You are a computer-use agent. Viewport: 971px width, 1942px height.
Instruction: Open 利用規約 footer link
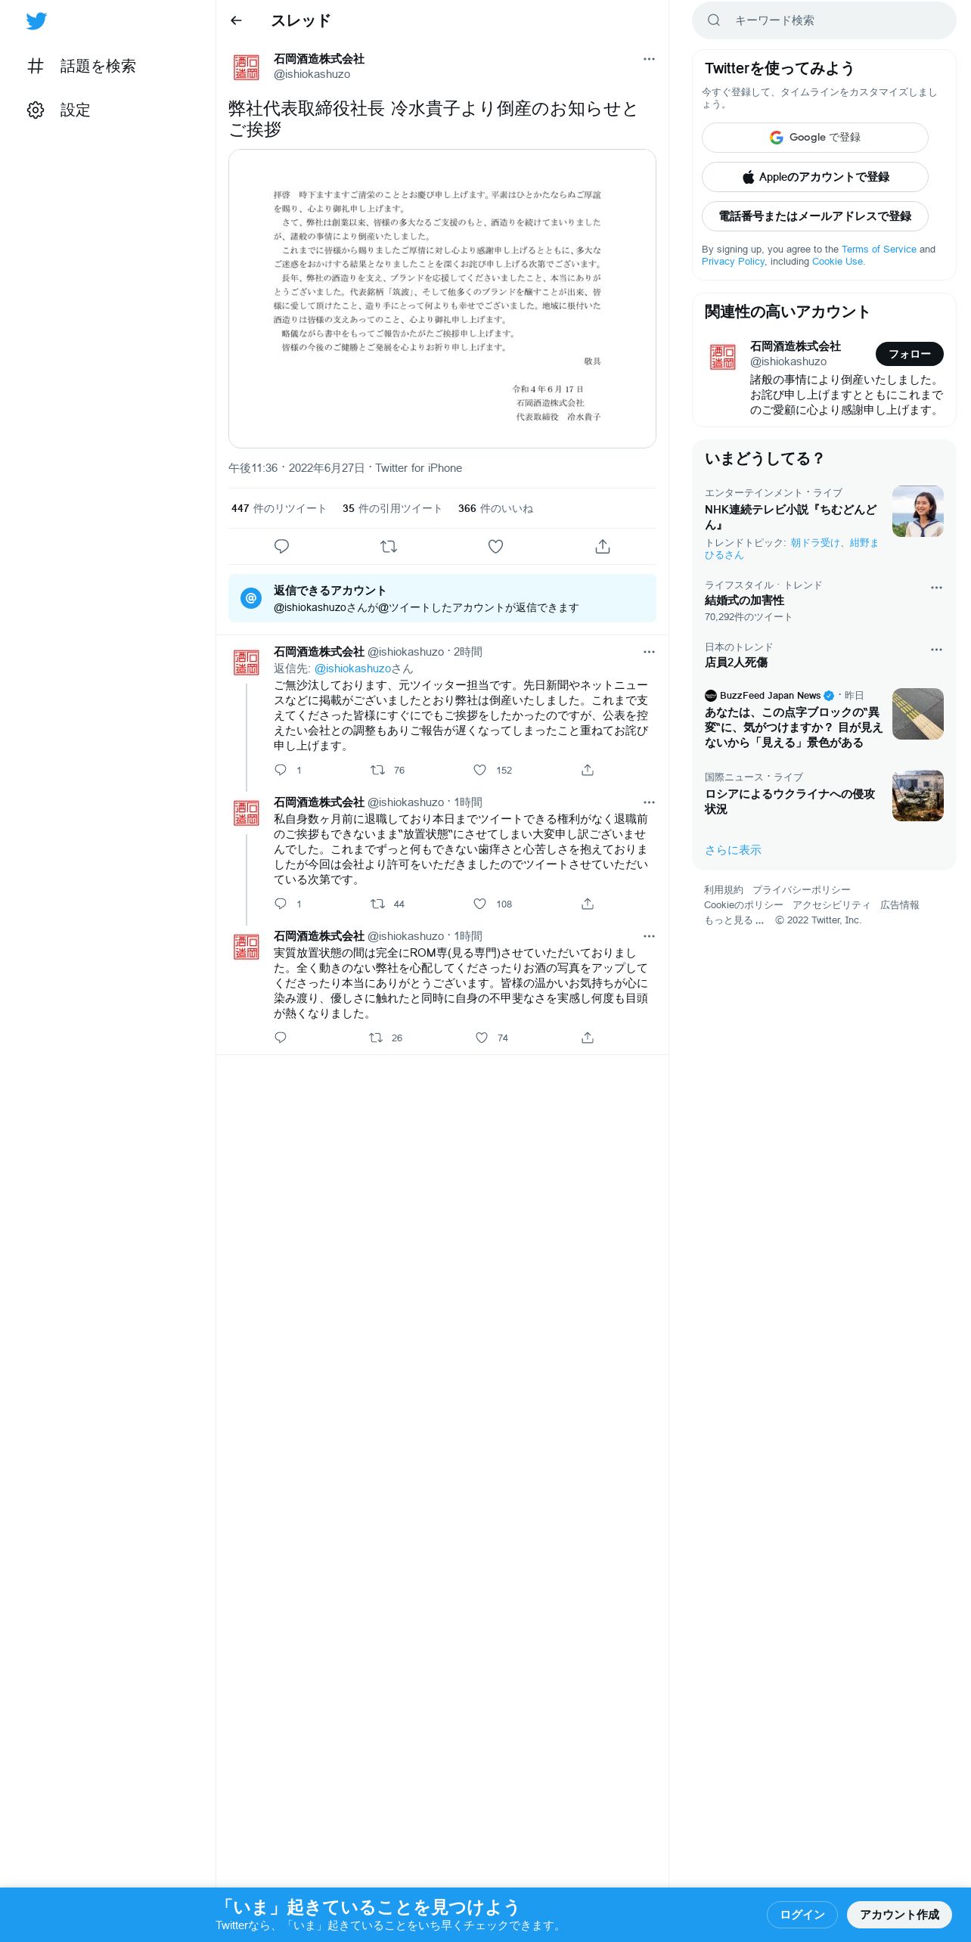[x=724, y=890]
